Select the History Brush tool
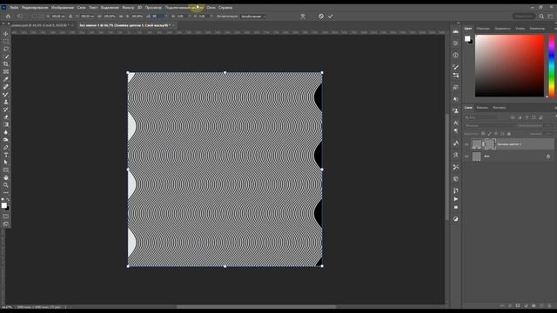The height and width of the screenshot is (313, 557). [6, 110]
